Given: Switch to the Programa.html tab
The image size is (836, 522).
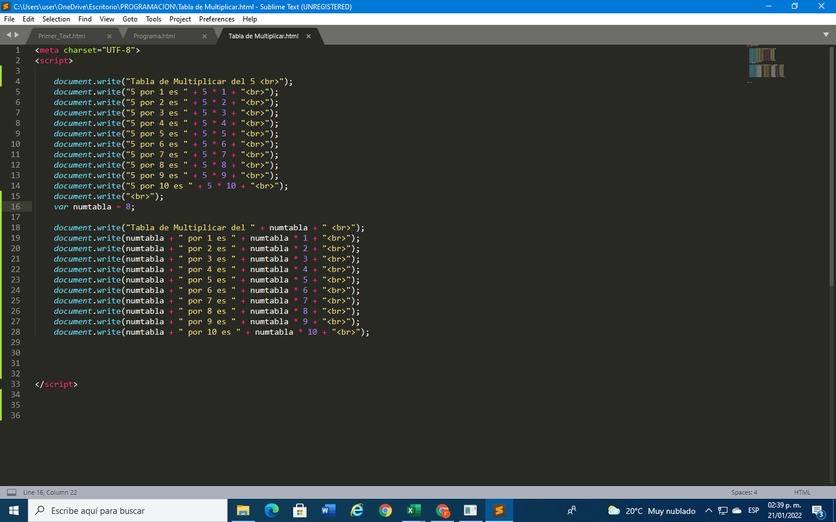Looking at the screenshot, I should (x=154, y=36).
